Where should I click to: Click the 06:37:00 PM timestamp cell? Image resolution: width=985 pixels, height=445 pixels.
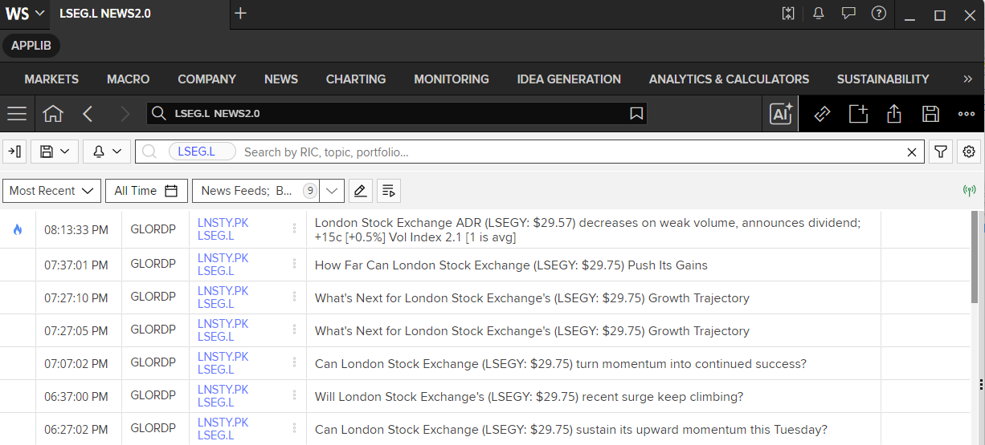pos(76,397)
